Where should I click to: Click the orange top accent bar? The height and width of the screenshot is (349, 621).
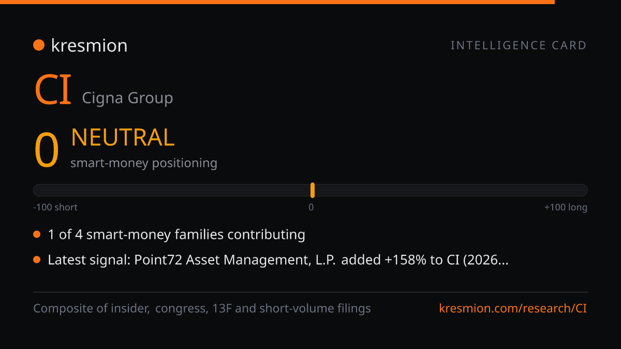coord(277,2)
